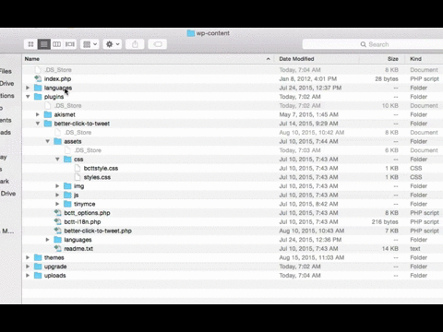
Task: Open the gear action menu
Action: (x=113, y=44)
